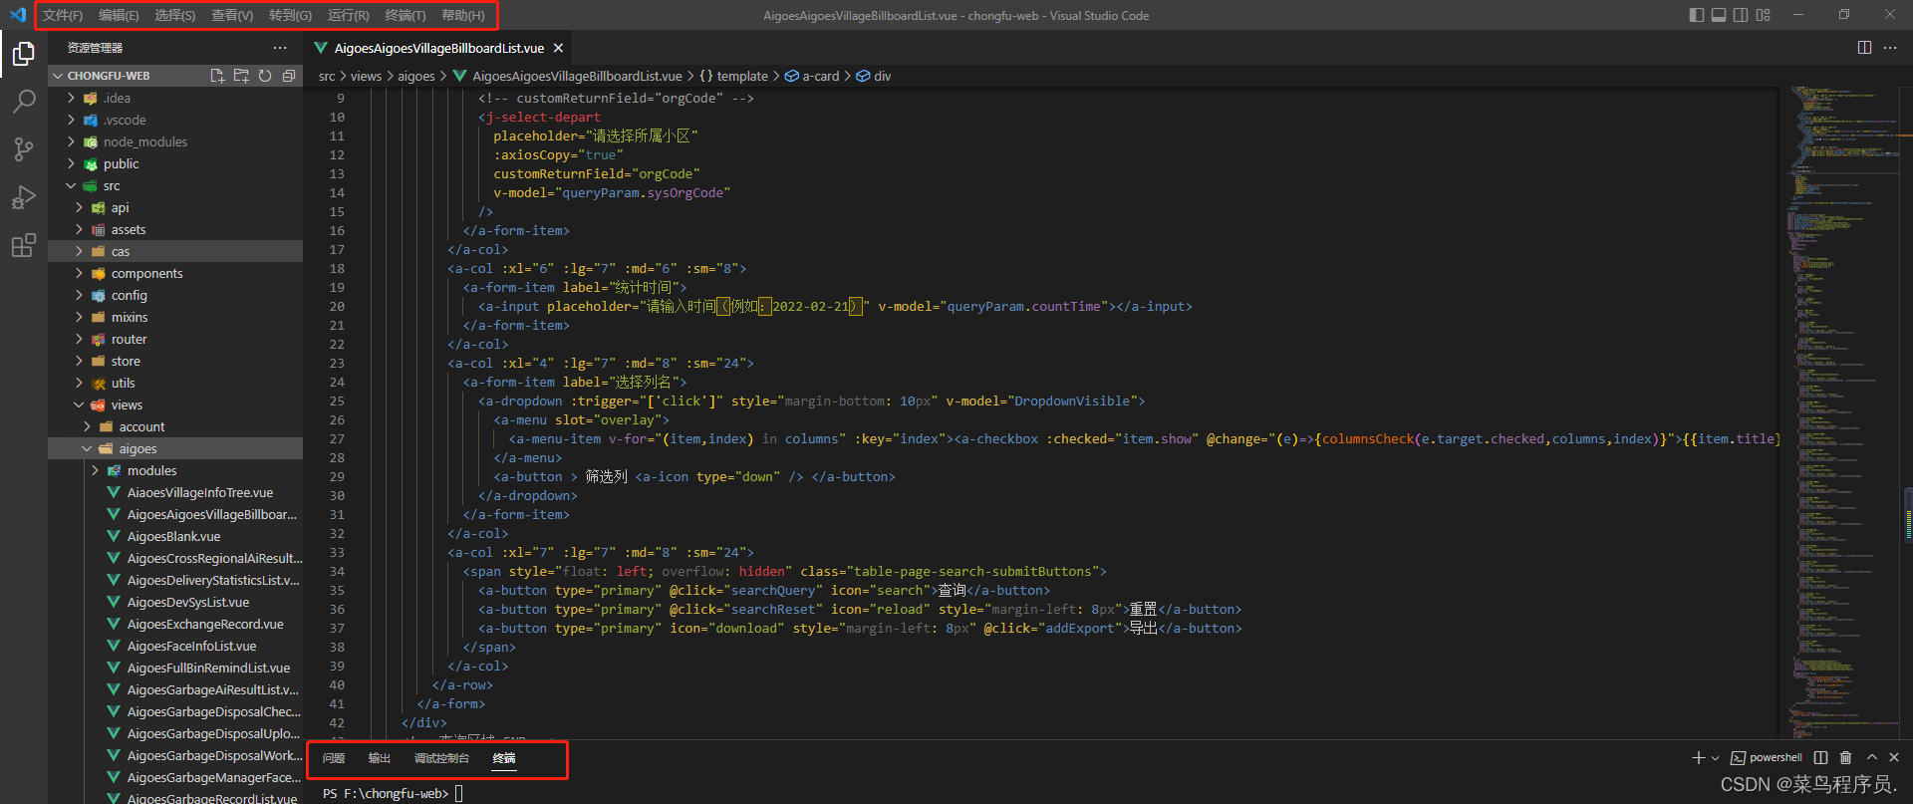Close the bottom terminal panel
This screenshot has height=804, width=1913.
pyautogui.click(x=1894, y=758)
